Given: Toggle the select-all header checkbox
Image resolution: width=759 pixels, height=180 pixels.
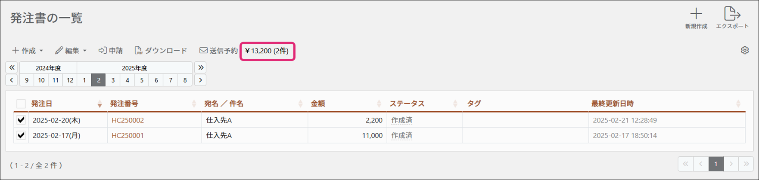Looking at the screenshot, I should coord(21,104).
